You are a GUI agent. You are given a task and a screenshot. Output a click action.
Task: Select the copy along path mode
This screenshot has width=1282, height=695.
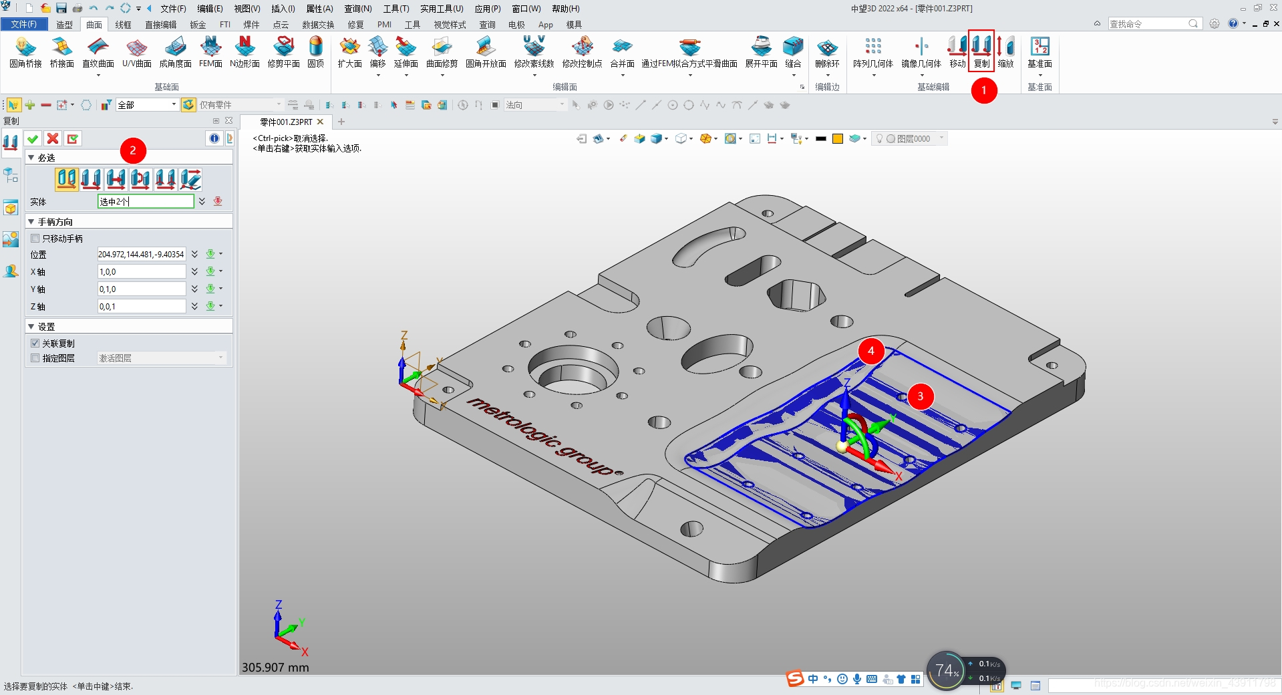190,179
